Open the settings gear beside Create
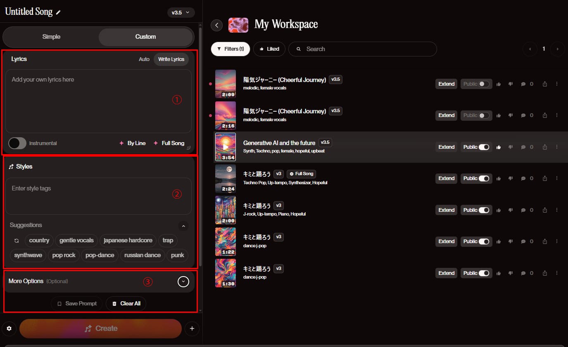568x347 pixels. click(9, 329)
